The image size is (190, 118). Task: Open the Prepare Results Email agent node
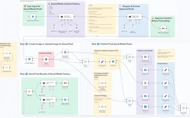48,83
